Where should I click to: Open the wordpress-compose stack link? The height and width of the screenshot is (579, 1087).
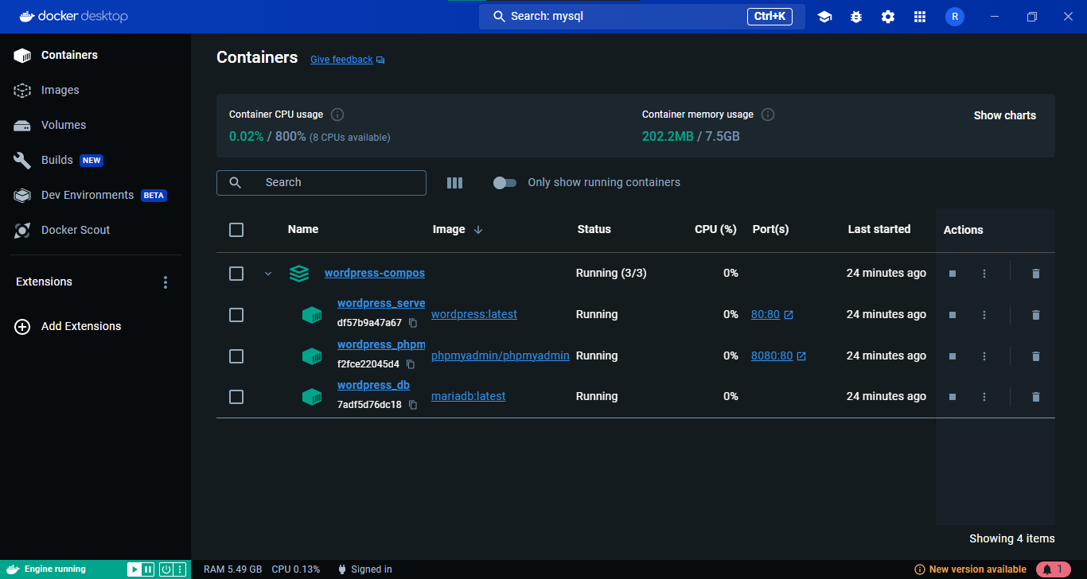[x=375, y=274]
